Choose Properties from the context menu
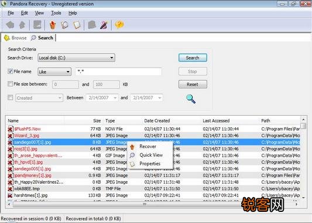Image resolution: width=312 pixels, height=223 pixels. [x=150, y=164]
